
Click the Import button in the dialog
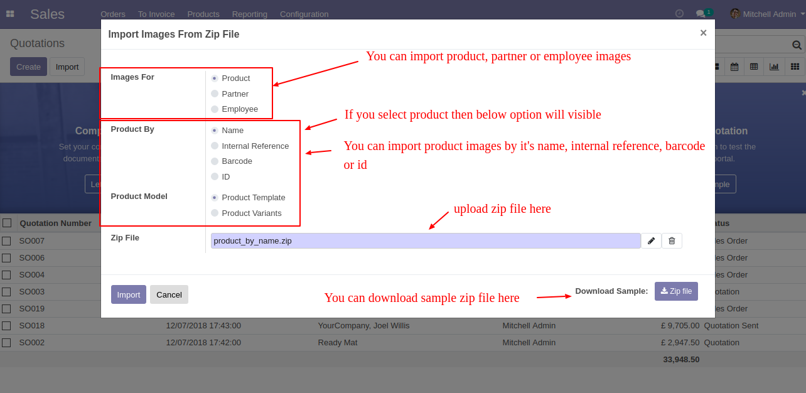point(129,294)
